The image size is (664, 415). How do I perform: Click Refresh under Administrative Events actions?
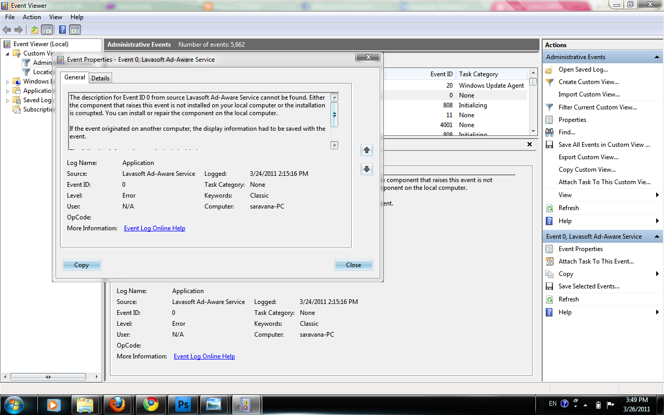tap(569, 208)
